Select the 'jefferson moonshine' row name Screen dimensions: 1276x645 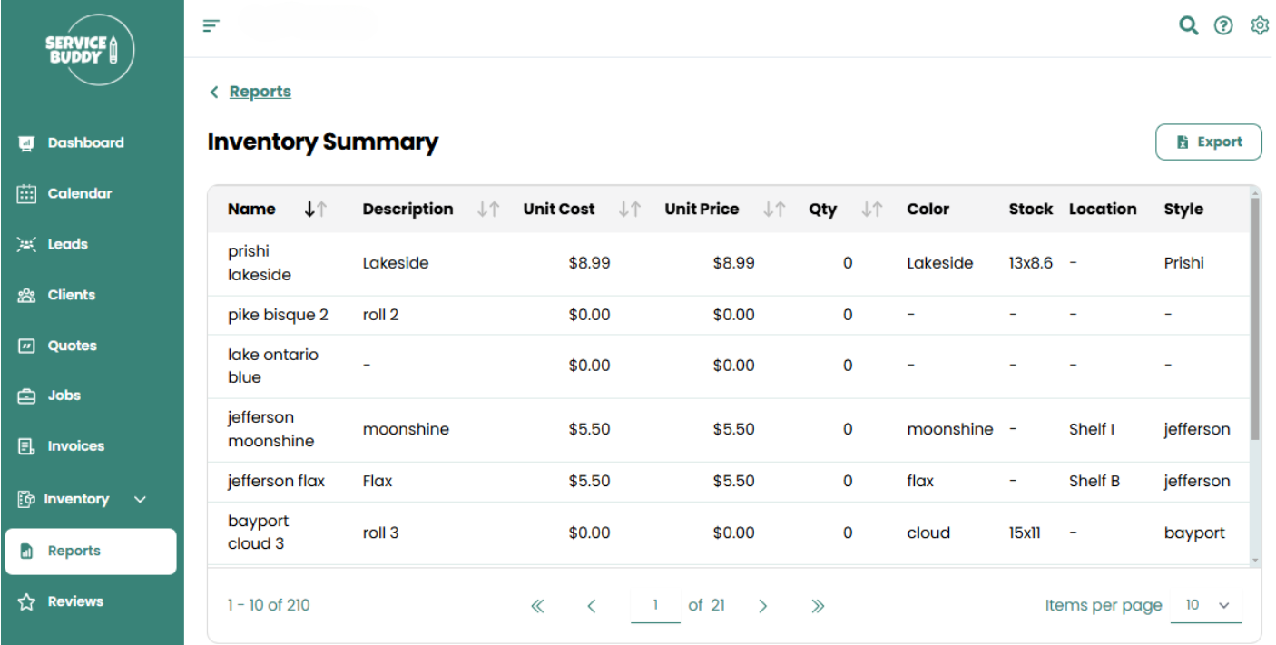coord(271,430)
